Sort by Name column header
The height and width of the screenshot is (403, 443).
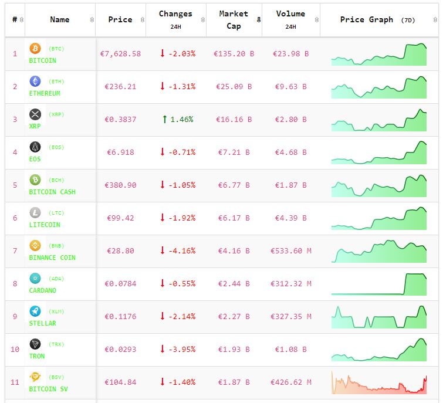tap(60, 20)
